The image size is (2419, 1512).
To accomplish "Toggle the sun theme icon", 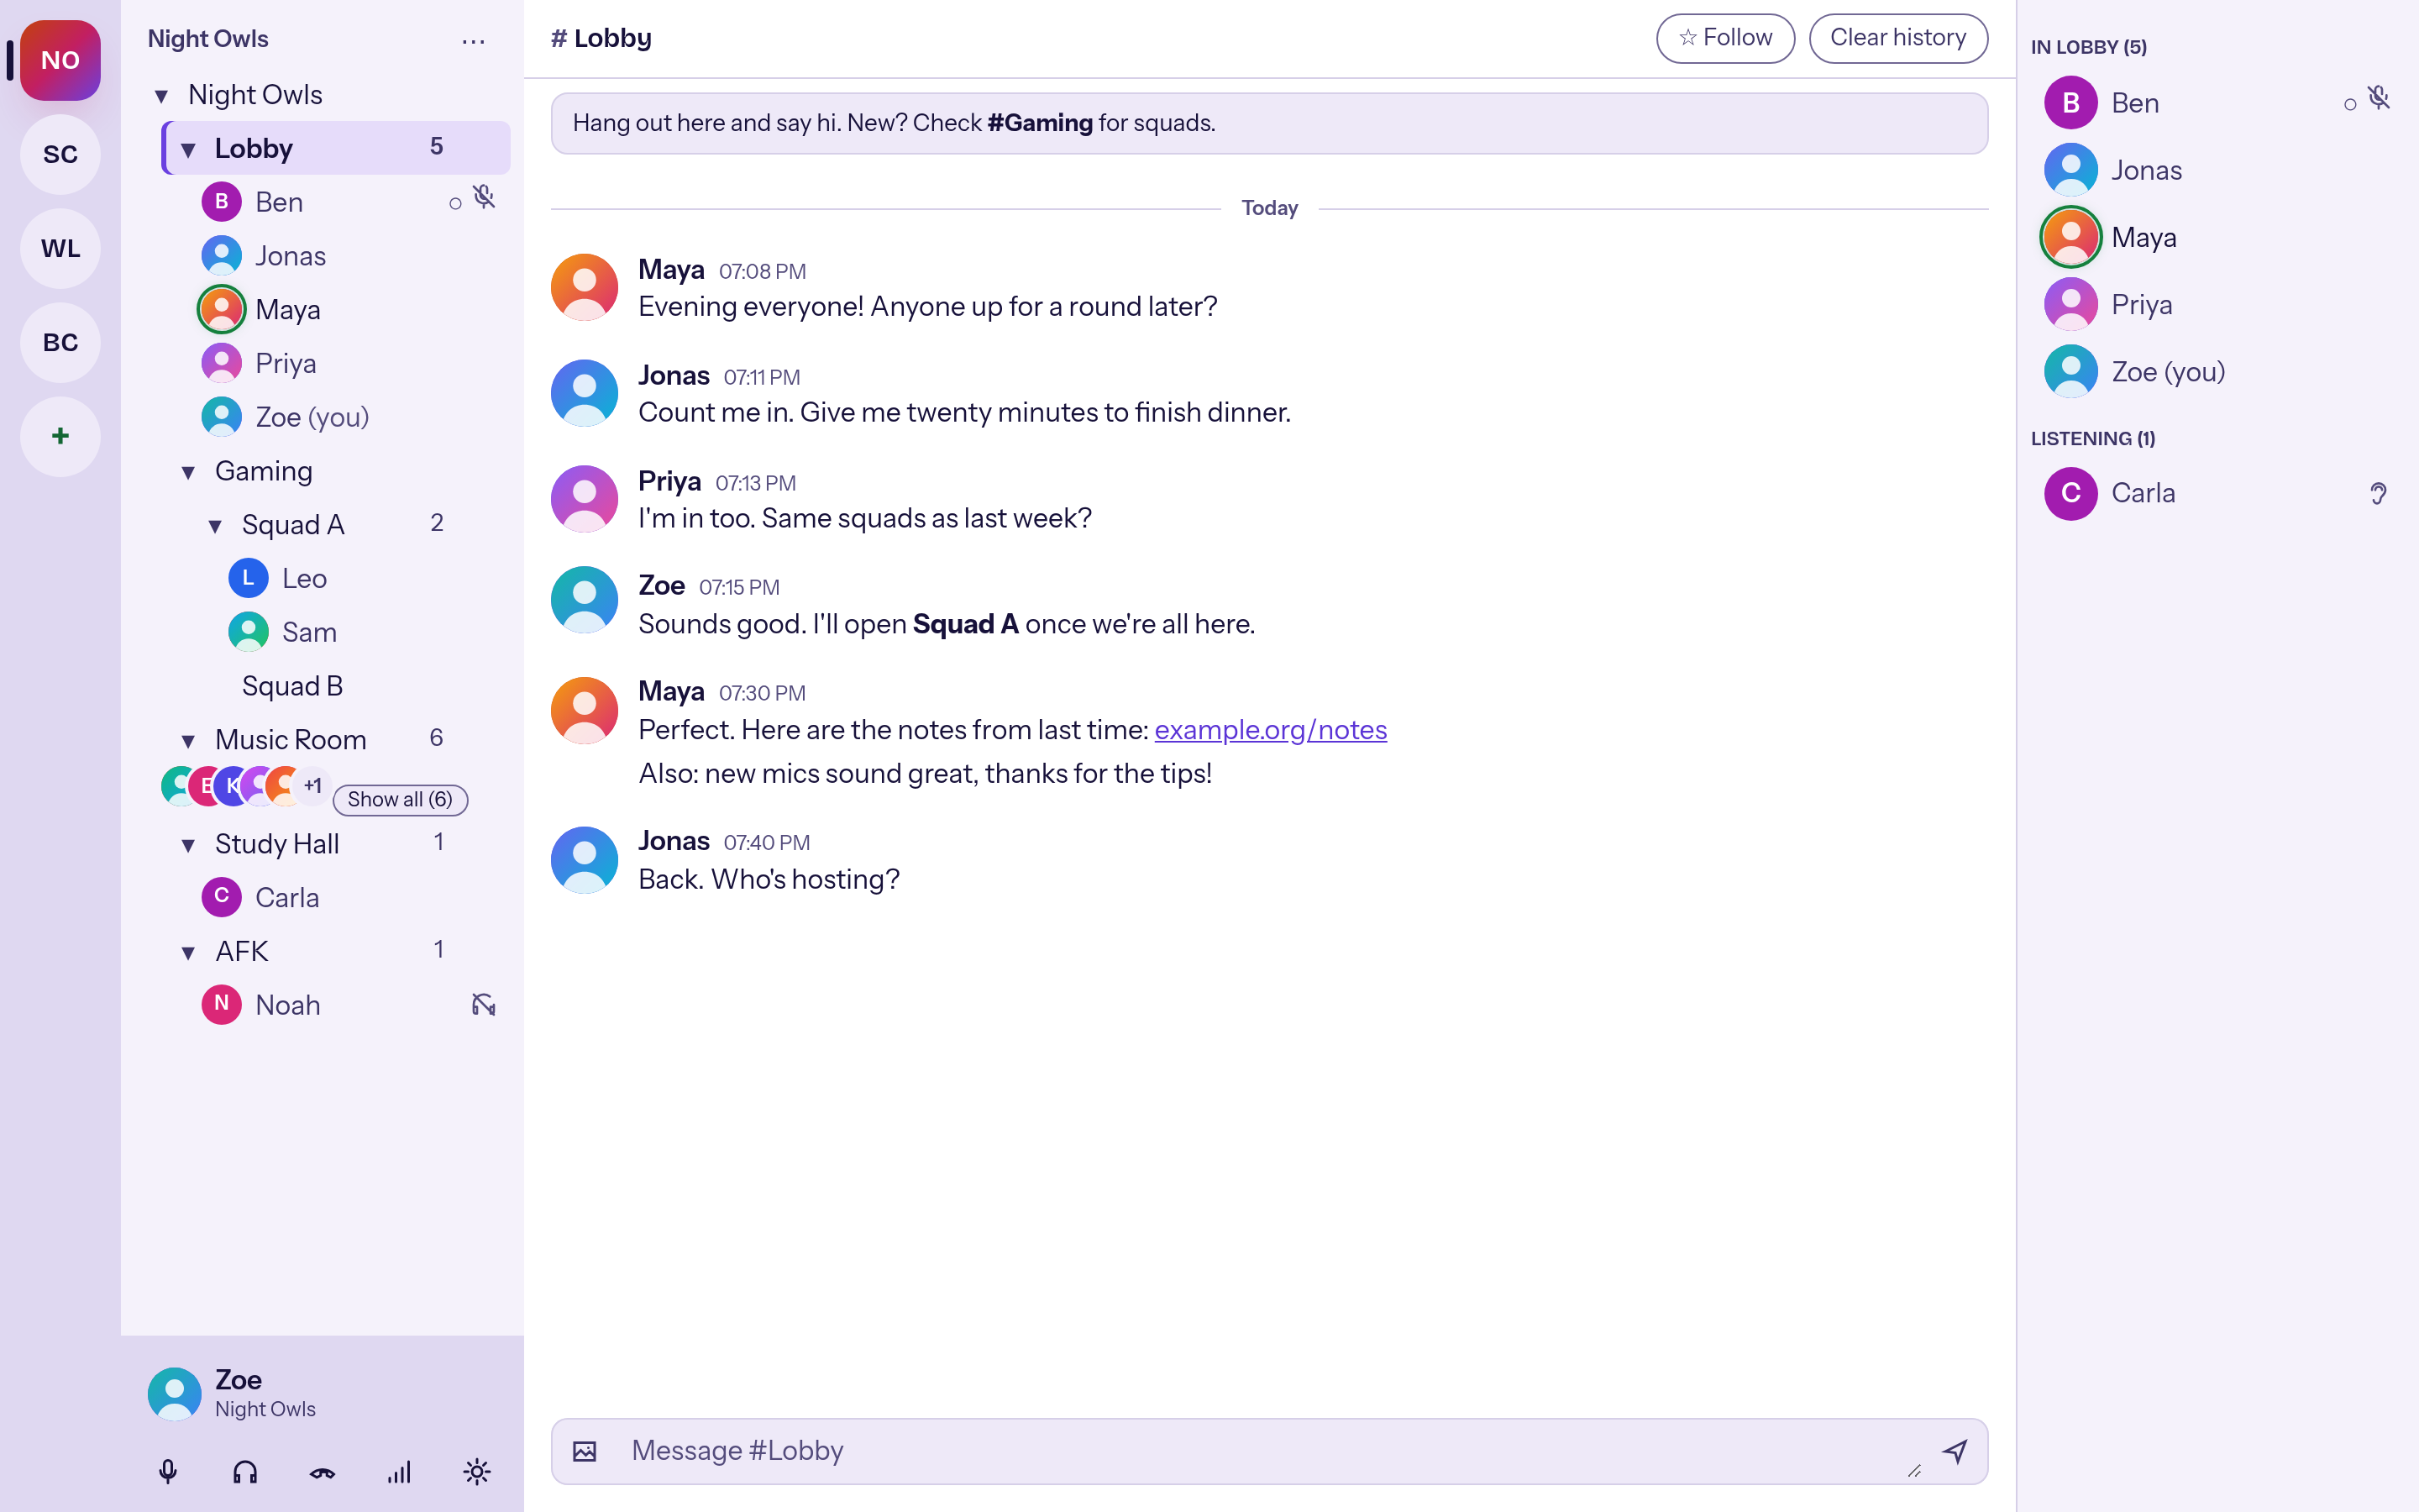I will pos(477,1472).
